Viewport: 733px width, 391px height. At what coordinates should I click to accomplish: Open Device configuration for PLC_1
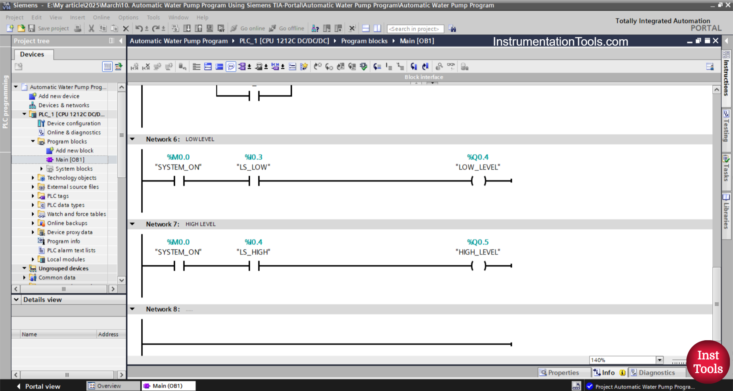click(74, 123)
